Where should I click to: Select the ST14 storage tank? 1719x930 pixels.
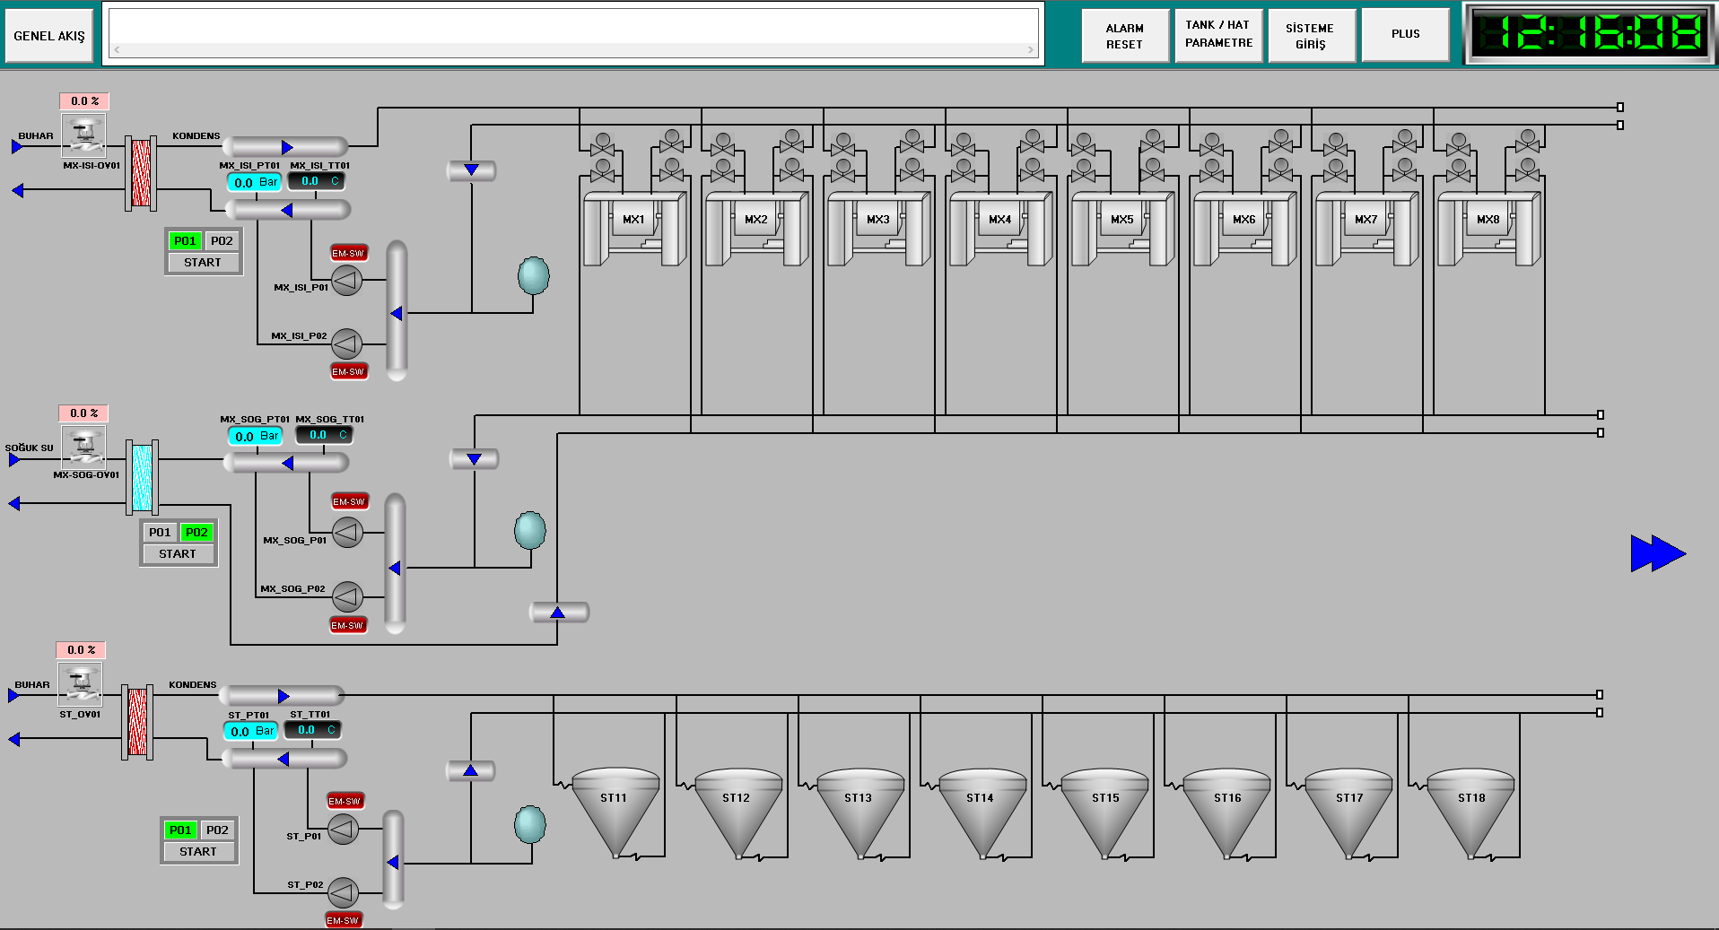(981, 812)
